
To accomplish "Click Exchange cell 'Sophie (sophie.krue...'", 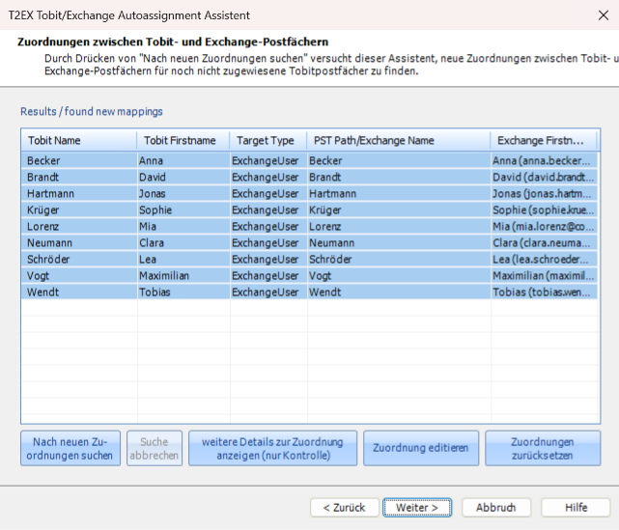I will (544, 209).
